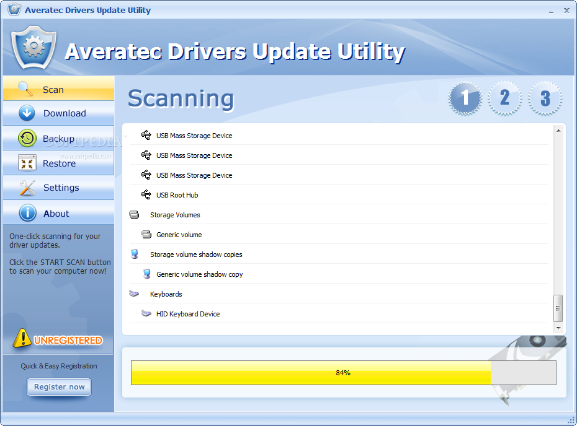577x426 pixels.
Task: Click the small title bar shield icon
Action: 14,9
